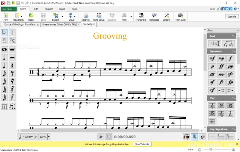This screenshot has height=152, width=240.
Task: Click the fortissimo (ff) dynamic
Action: 221,66
